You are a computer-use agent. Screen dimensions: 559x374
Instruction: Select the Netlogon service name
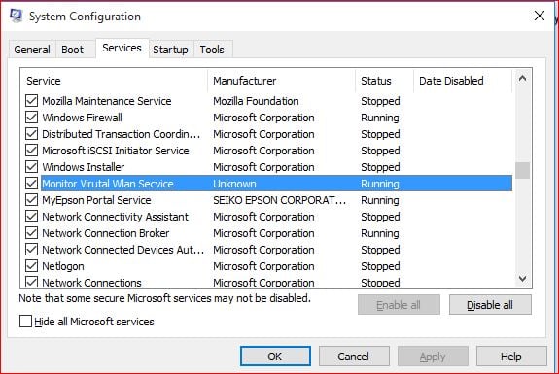pyautogui.click(x=63, y=266)
